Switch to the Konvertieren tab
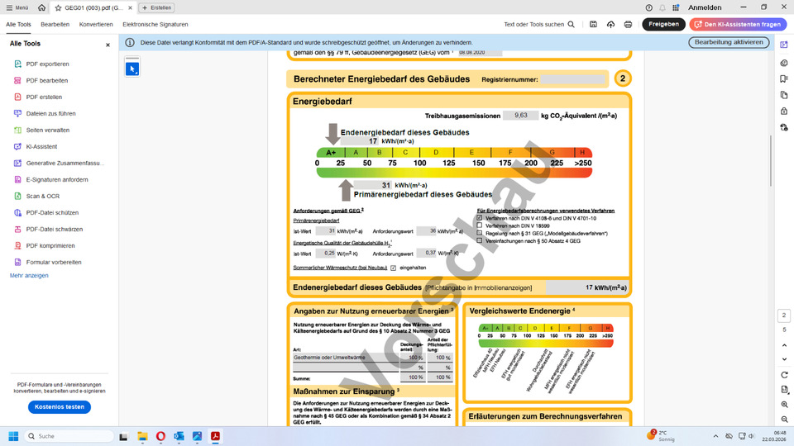 click(x=96, y=25)
